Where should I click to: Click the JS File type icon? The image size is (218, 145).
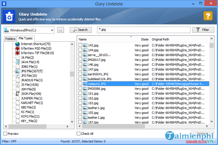point(18,85)
